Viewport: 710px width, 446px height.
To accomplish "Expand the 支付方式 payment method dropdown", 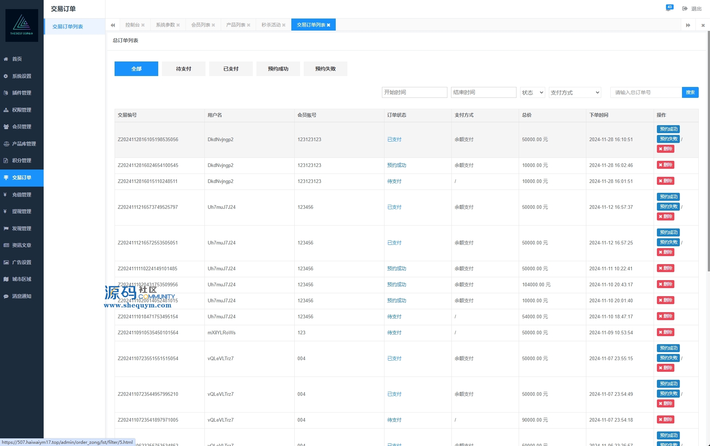I will click(574, 92).
